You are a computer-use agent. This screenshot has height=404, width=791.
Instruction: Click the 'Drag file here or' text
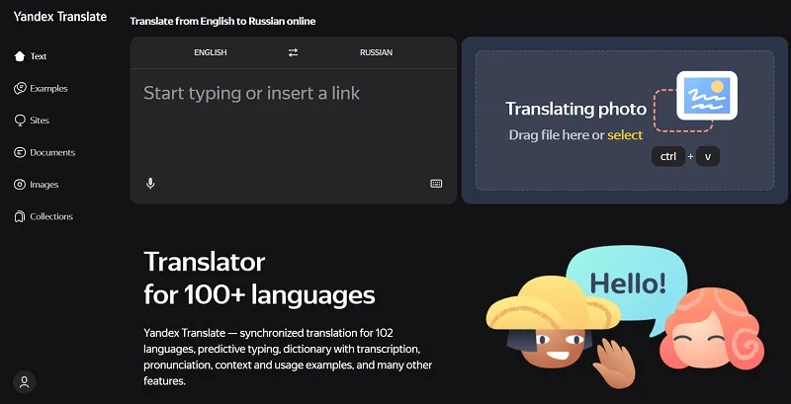[557, 135]
